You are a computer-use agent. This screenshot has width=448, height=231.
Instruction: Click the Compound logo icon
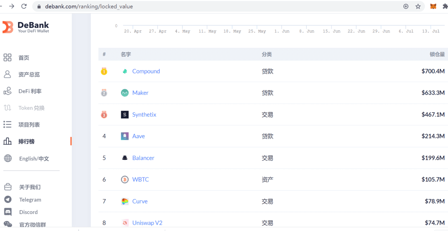pos(124,71)
